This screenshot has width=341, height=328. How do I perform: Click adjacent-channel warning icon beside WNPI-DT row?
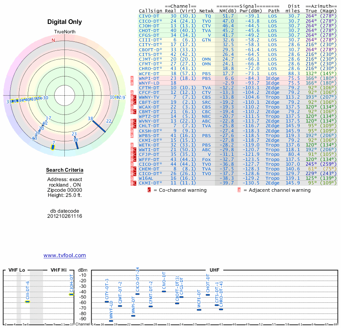[x=132, y=78]
